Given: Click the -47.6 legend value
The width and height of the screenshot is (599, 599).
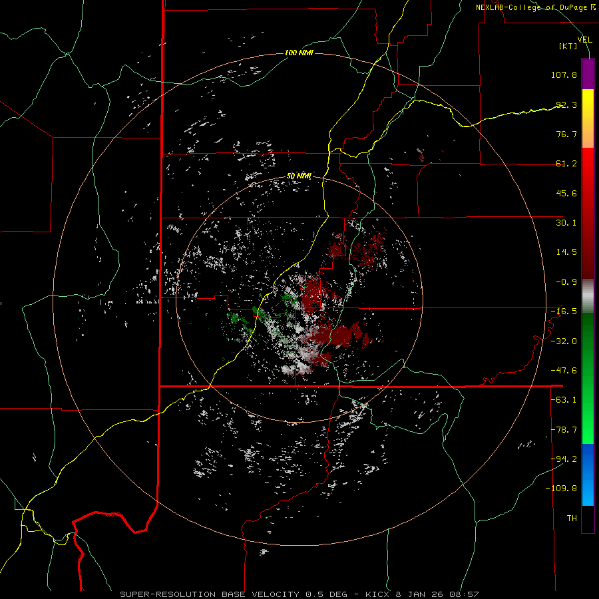Looking at the screenshot, I should tap(564, 371).
